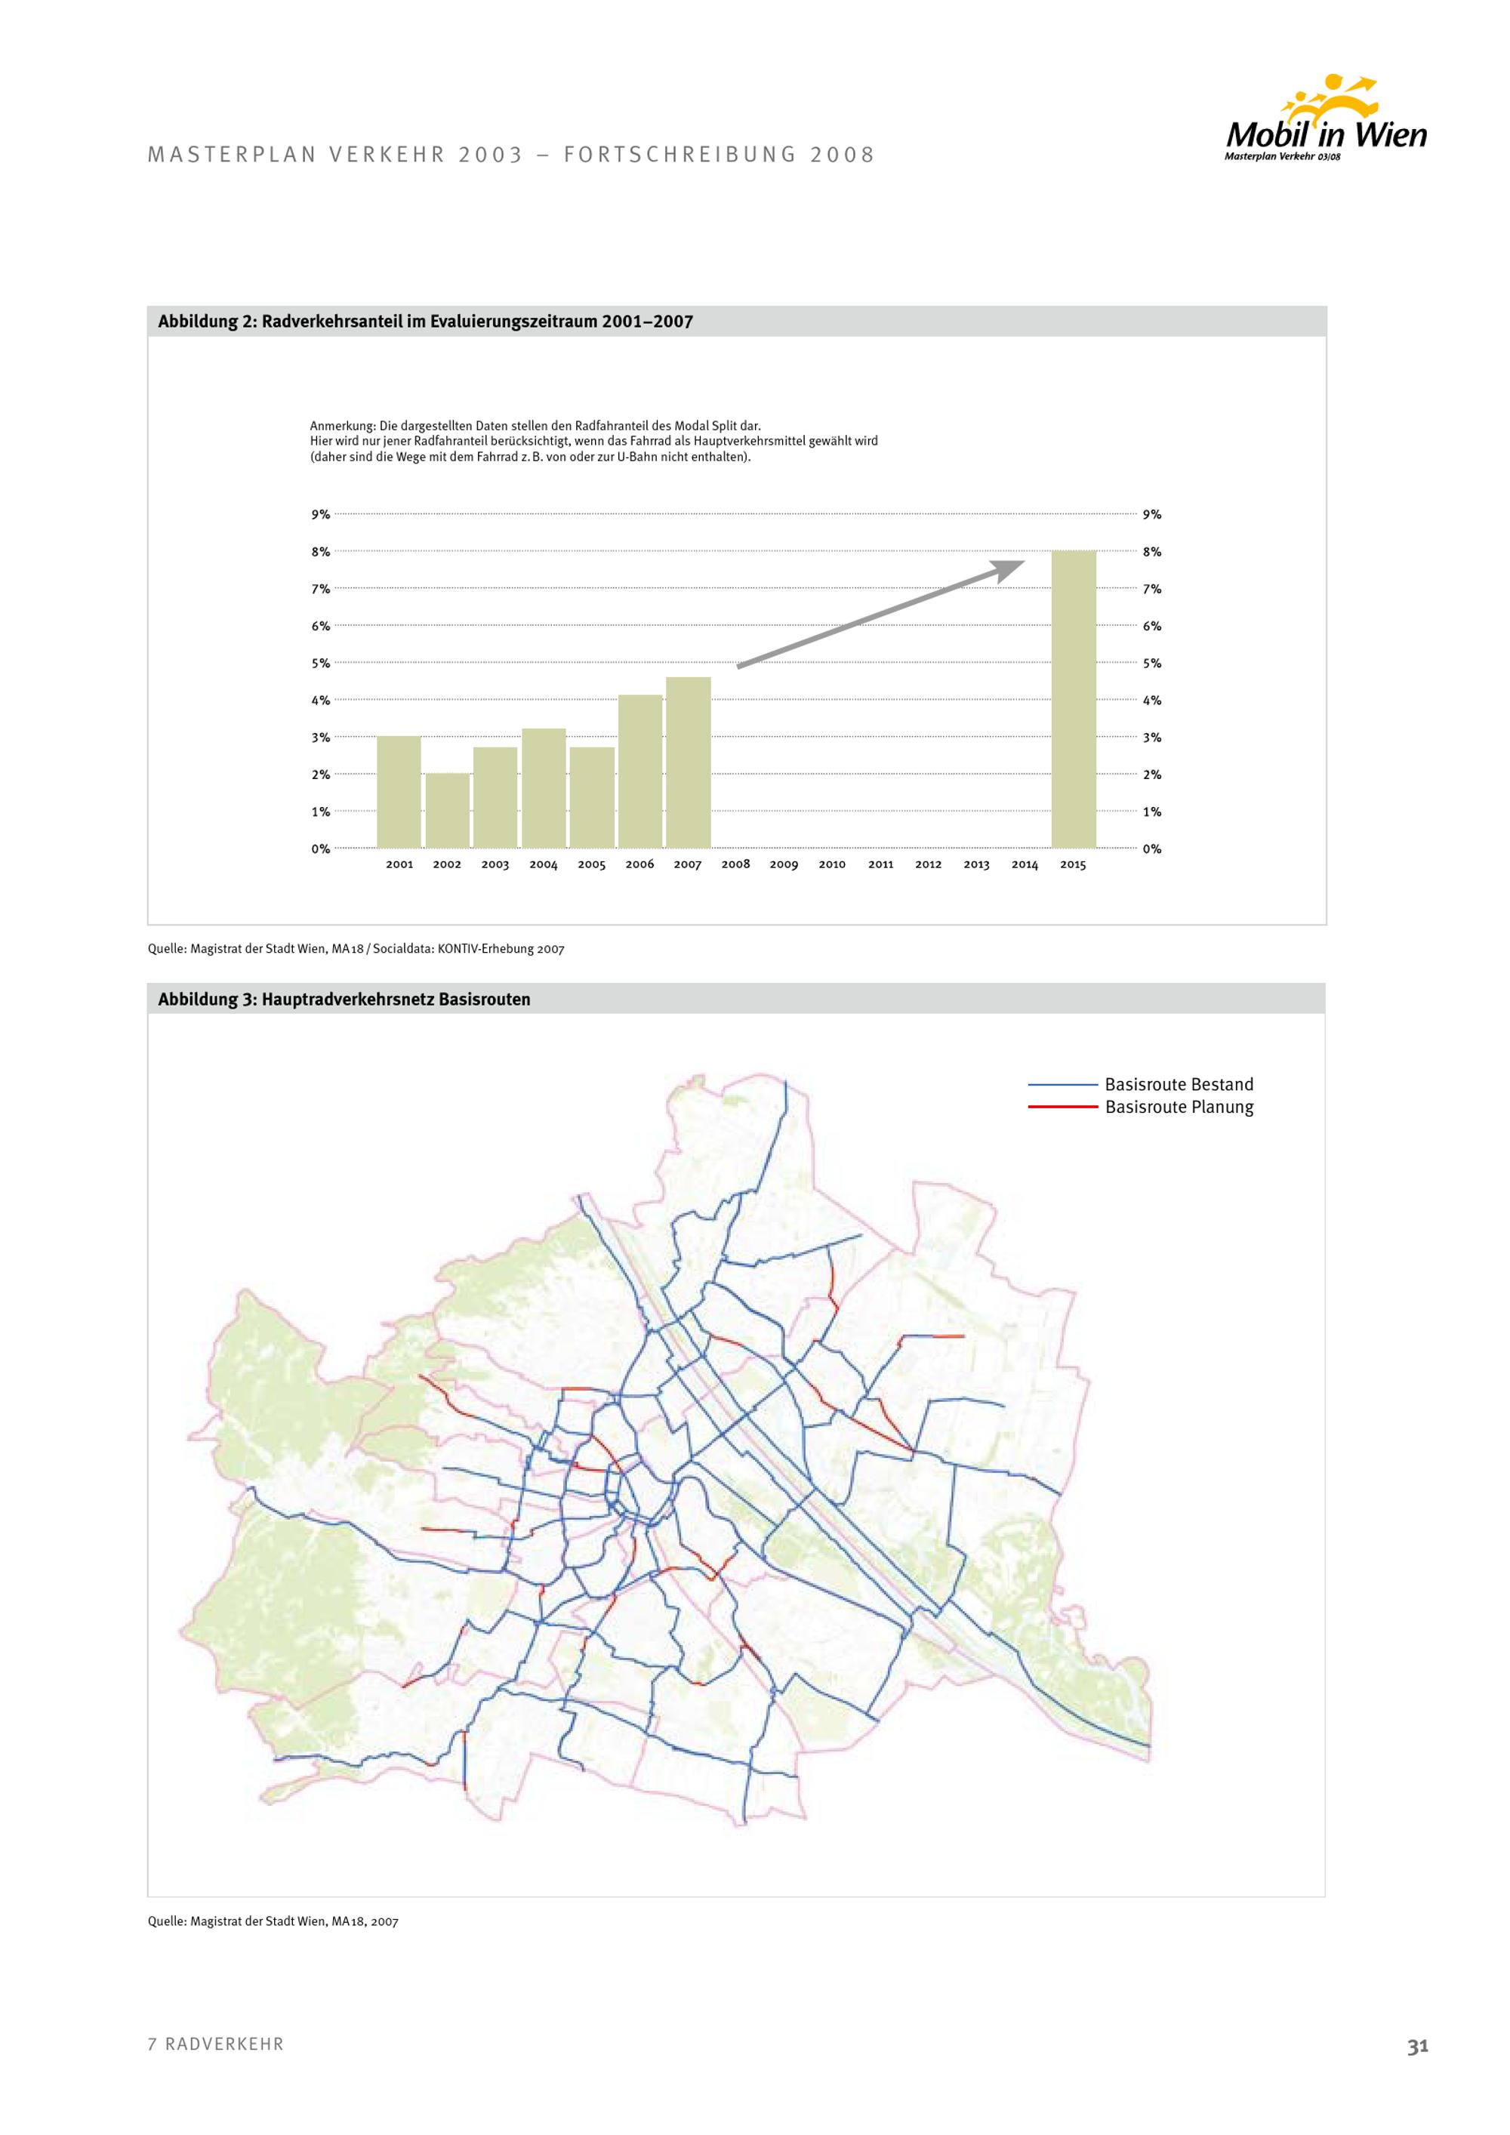
Task: Click the Abbildung 2 figure heading
Action: 425,322
